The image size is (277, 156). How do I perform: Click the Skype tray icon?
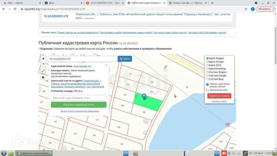229,153
